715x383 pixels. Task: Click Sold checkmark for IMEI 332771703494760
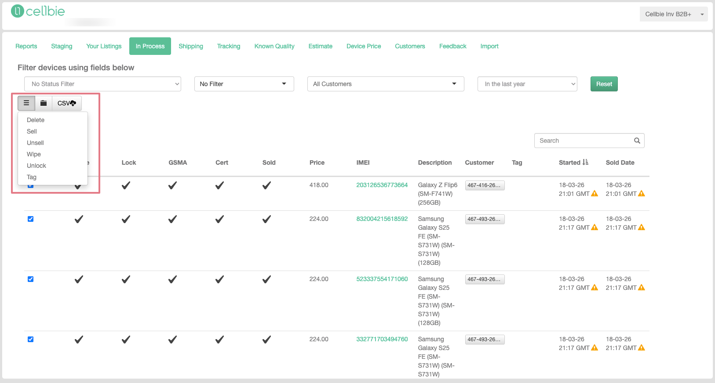click(x=266, y=340)
